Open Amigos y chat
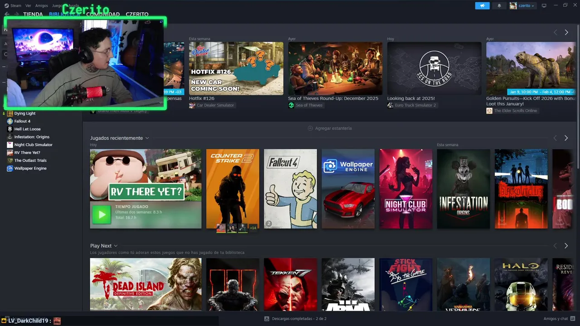Image resolution: width=580 pixels, height=326 pixels. [556, 319]
